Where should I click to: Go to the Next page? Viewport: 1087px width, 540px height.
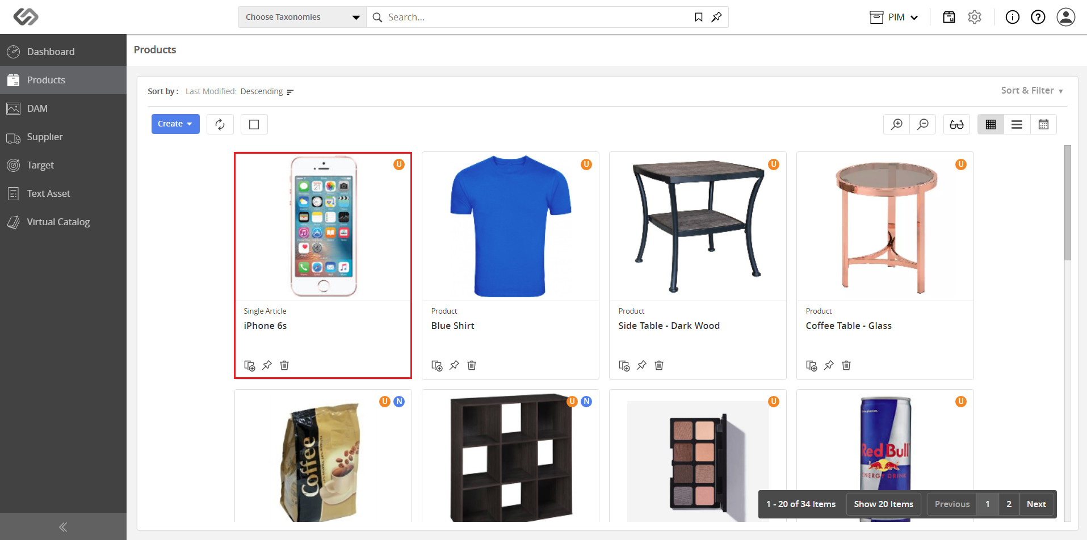pyautogui.click(x=1036, y=504)
